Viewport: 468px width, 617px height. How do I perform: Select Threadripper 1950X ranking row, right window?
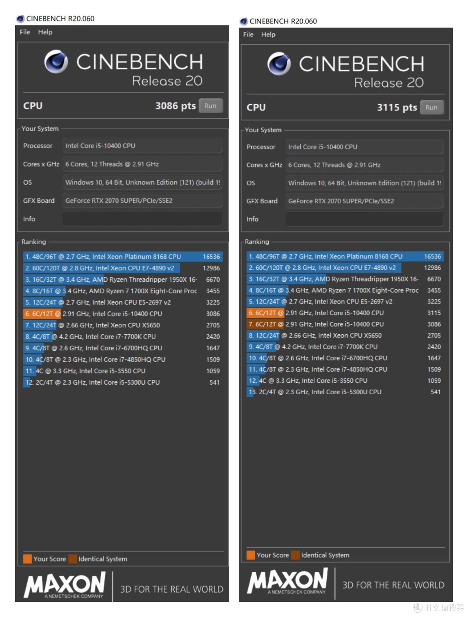pos(345,279)
